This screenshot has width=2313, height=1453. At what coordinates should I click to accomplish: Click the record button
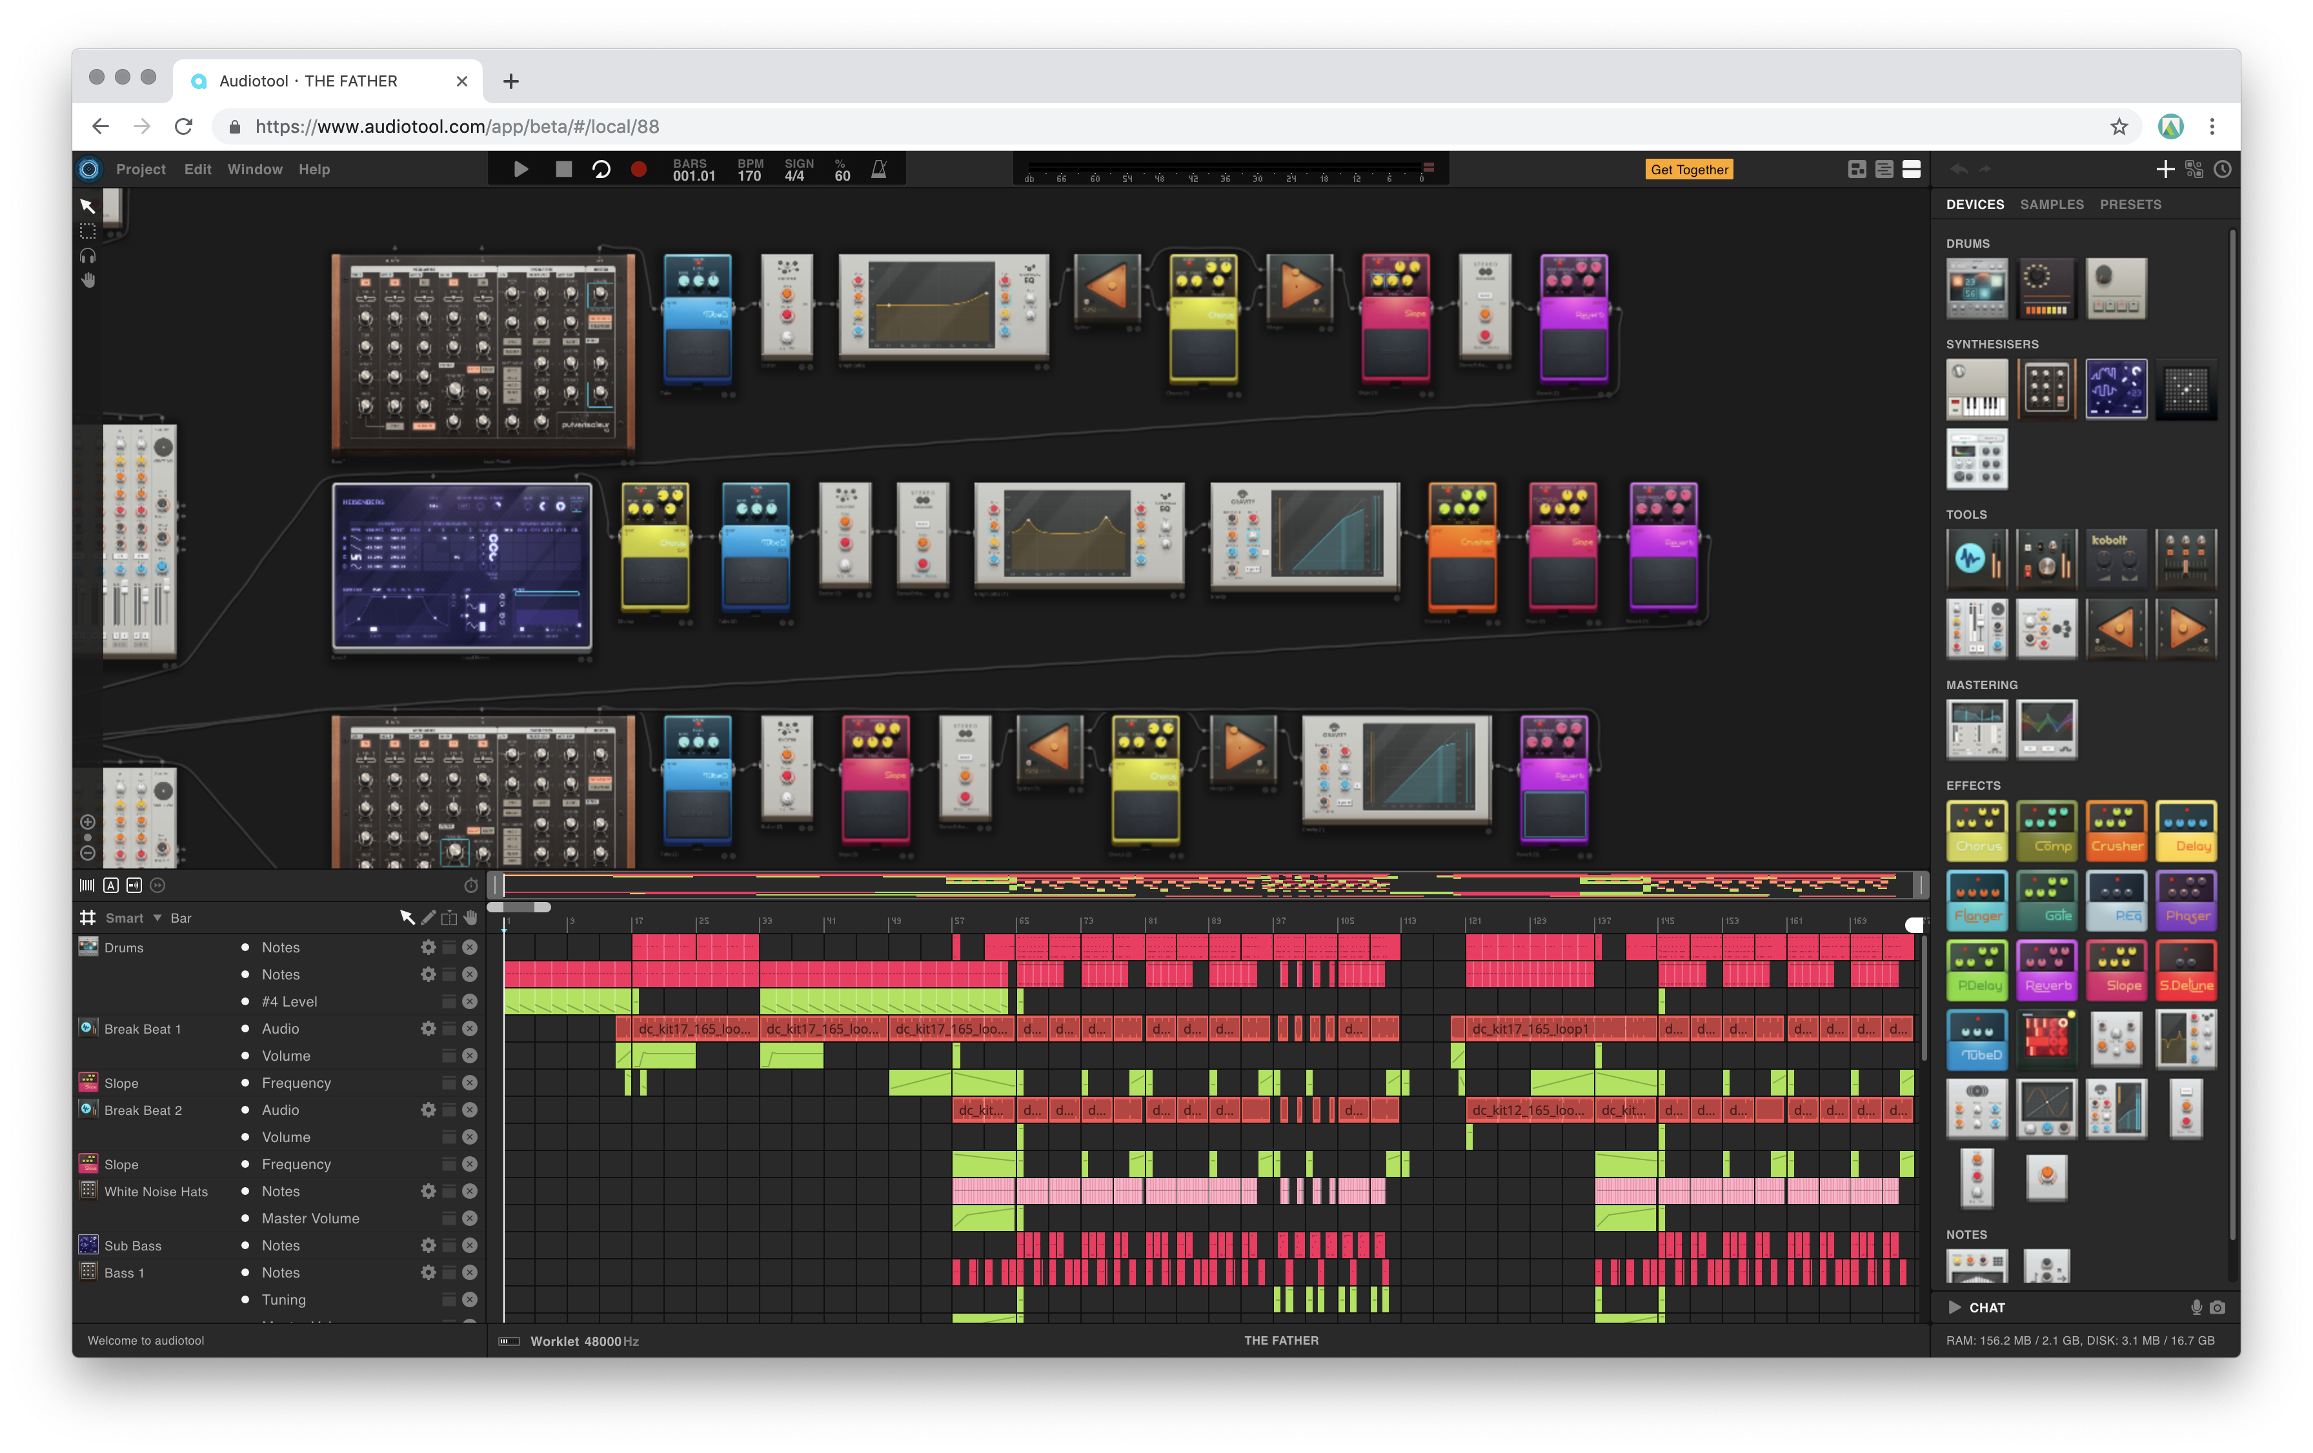click(x=639, y=170)
